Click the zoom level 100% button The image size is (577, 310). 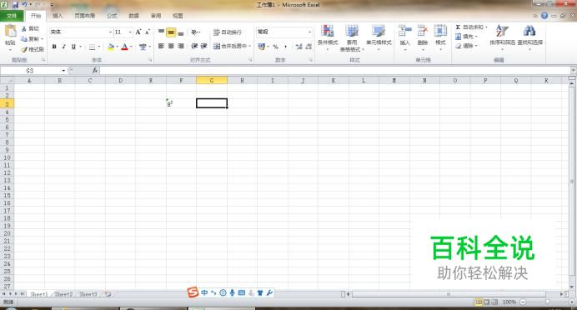(509, 302)
